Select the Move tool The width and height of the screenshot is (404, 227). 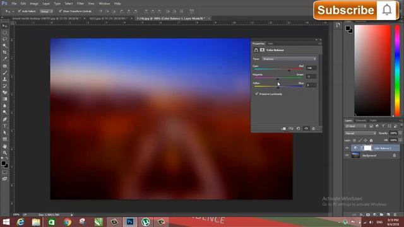[4, 26]
